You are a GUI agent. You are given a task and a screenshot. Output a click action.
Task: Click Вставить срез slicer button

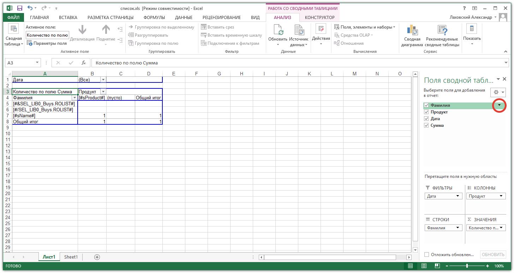click(217, 27)
